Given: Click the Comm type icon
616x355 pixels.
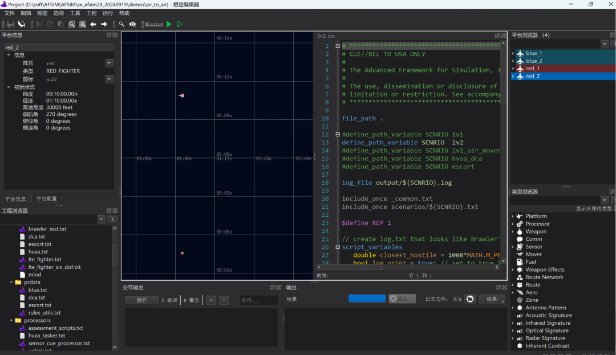Looking at the screenshot, I should pos(520,239).
